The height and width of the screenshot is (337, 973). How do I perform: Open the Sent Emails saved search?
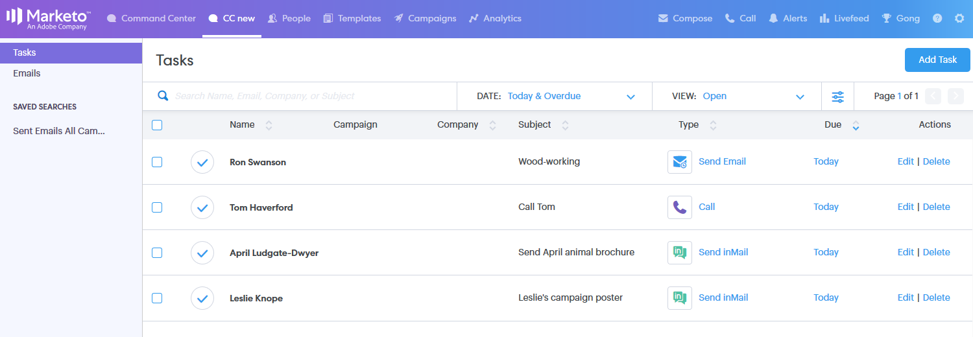[59, 131]
